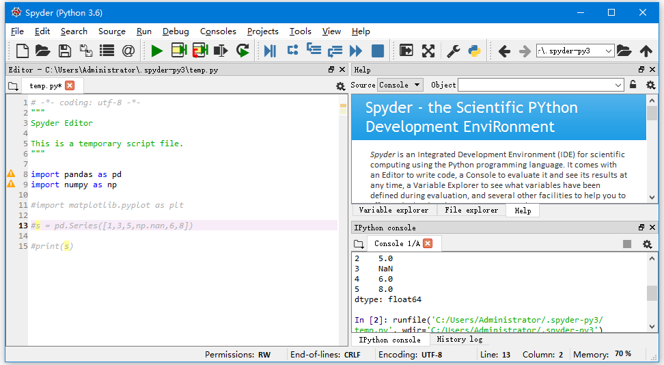
Task: Open the PYTHONPATH manager Python icon
Action: tap(474, 51)
